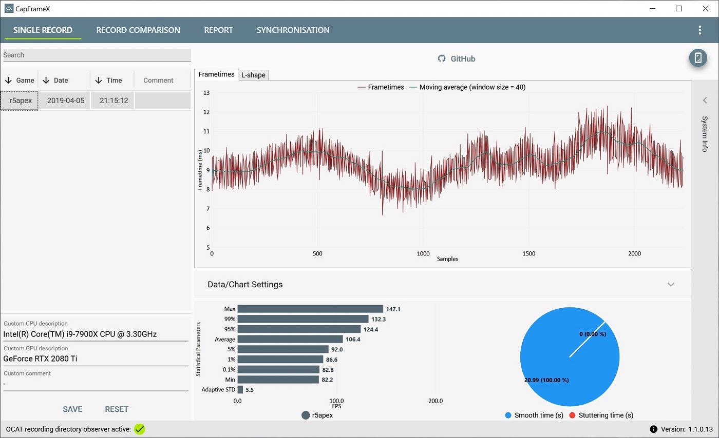Toggle r5apex legend circle
The width and height of the screenshot is (719, 438).
click(306, 415)
